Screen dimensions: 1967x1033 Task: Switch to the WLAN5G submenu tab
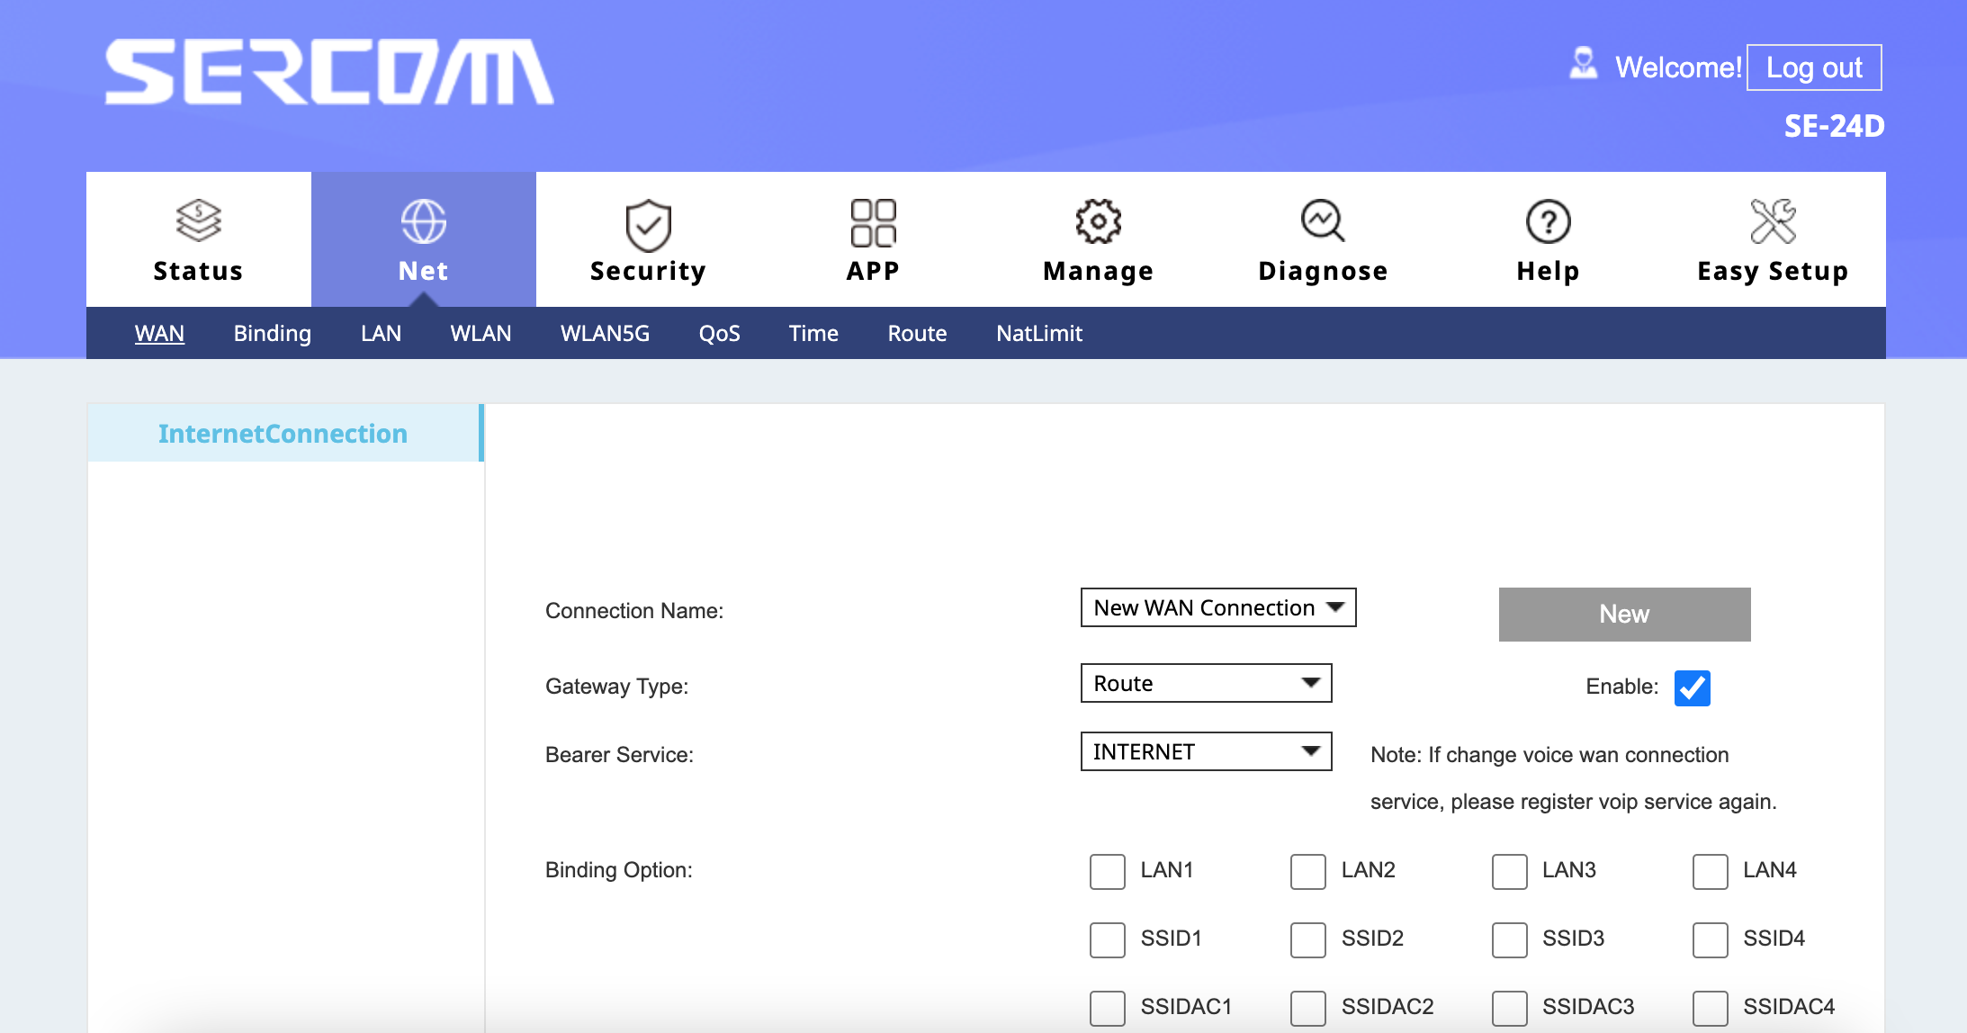605,334
